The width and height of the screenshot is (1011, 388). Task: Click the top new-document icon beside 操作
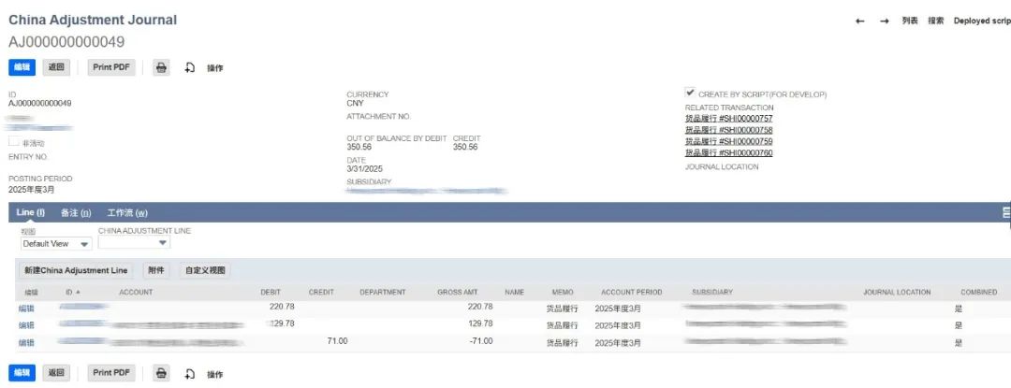tap(189, 67)
